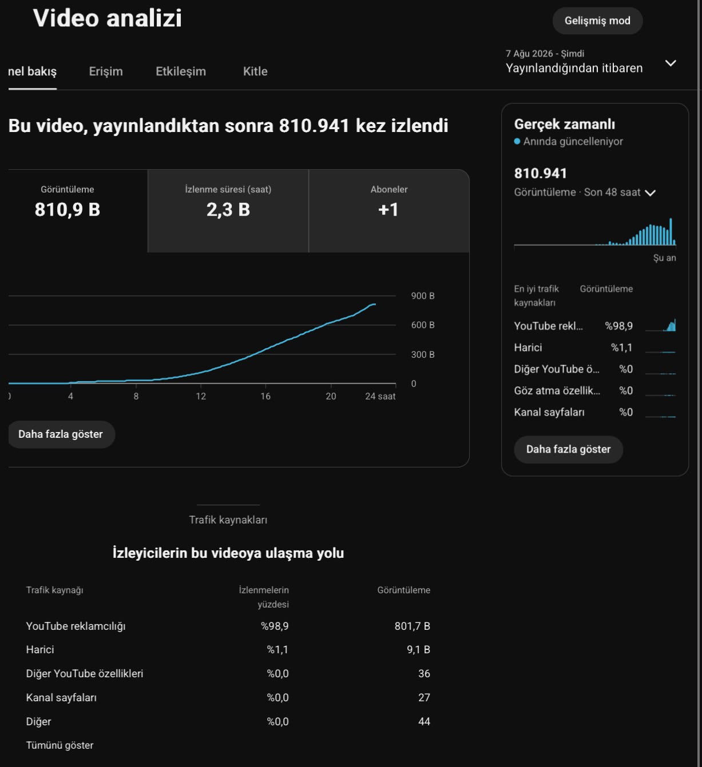Screen dimensions: 702x767
Task: Open the Tümünü göster link
Action: coord(60,745)
